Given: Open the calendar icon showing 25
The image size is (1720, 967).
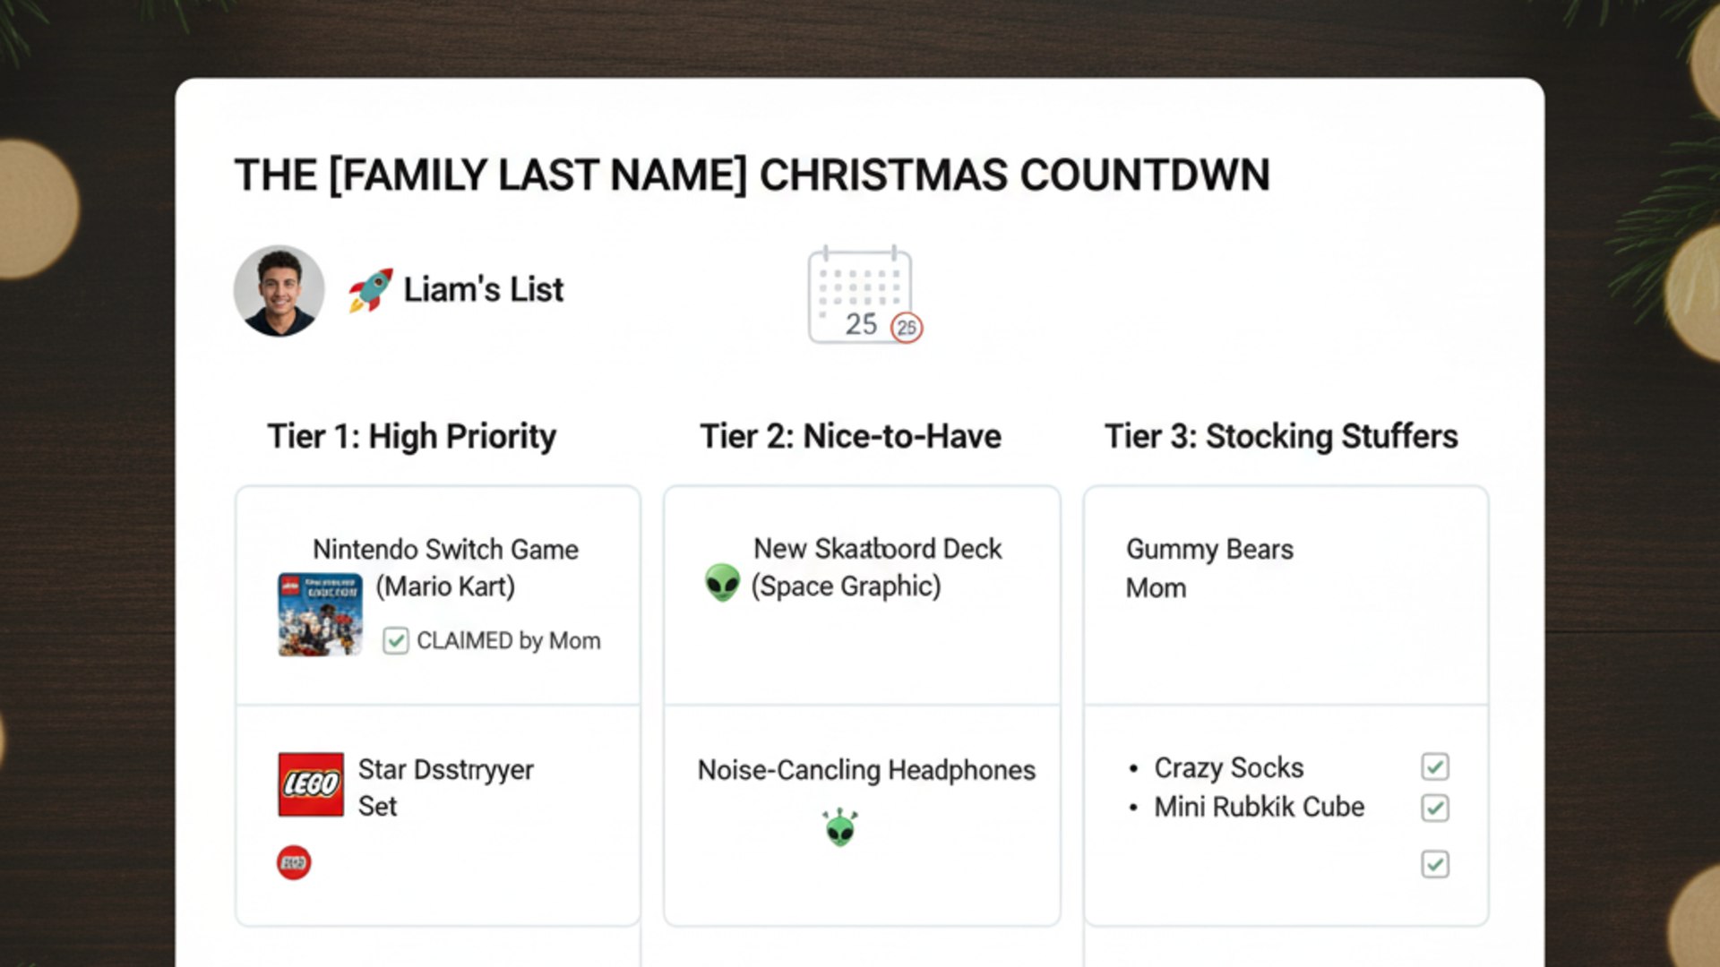Looking at the screenshot, I should pyautogui.click(x=857, y=294).
